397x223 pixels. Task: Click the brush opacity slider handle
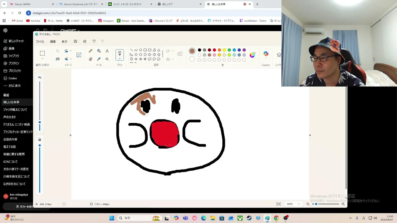(x=40, y=145)
